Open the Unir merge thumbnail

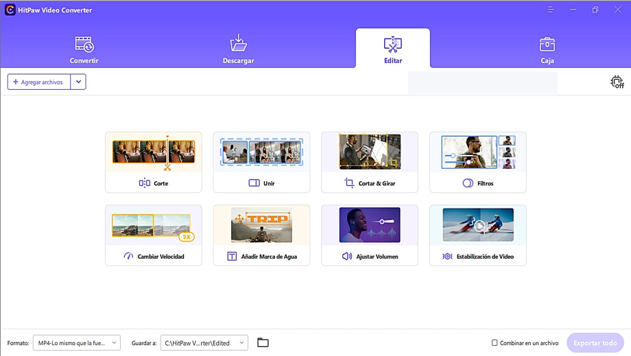(261, 152)
